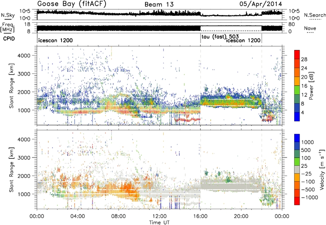Click the 'Goose Bay (fitACF)' title text
Image resolution: width=326 pixels, height=225 pixels.
point(72,4)
